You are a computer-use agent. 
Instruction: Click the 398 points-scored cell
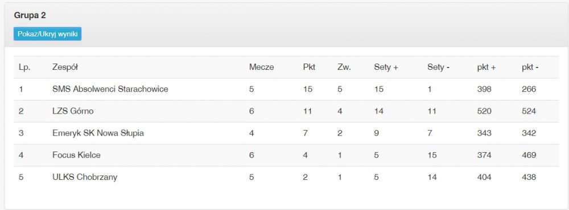point(484,89)
